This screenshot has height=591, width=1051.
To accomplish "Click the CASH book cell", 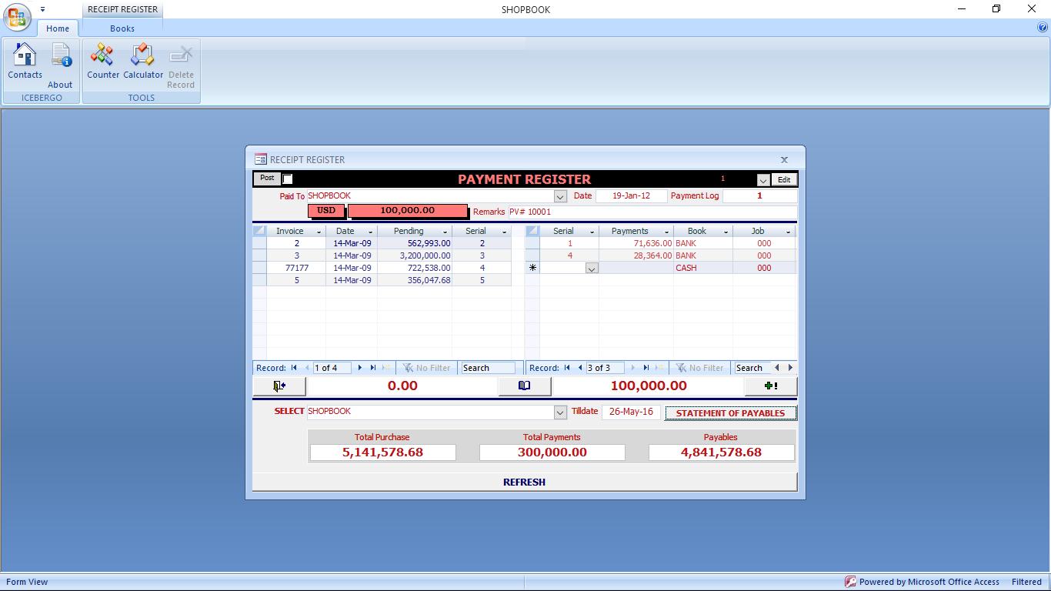I will [x=703, y=268].
